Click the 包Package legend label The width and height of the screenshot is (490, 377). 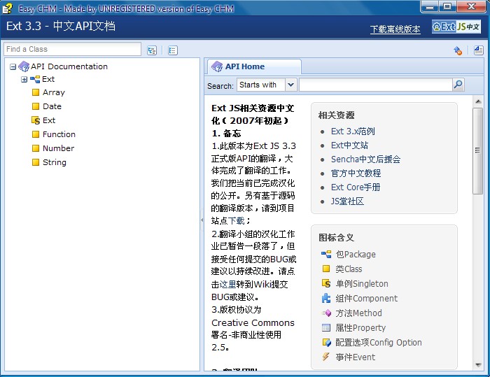[356, 255]
